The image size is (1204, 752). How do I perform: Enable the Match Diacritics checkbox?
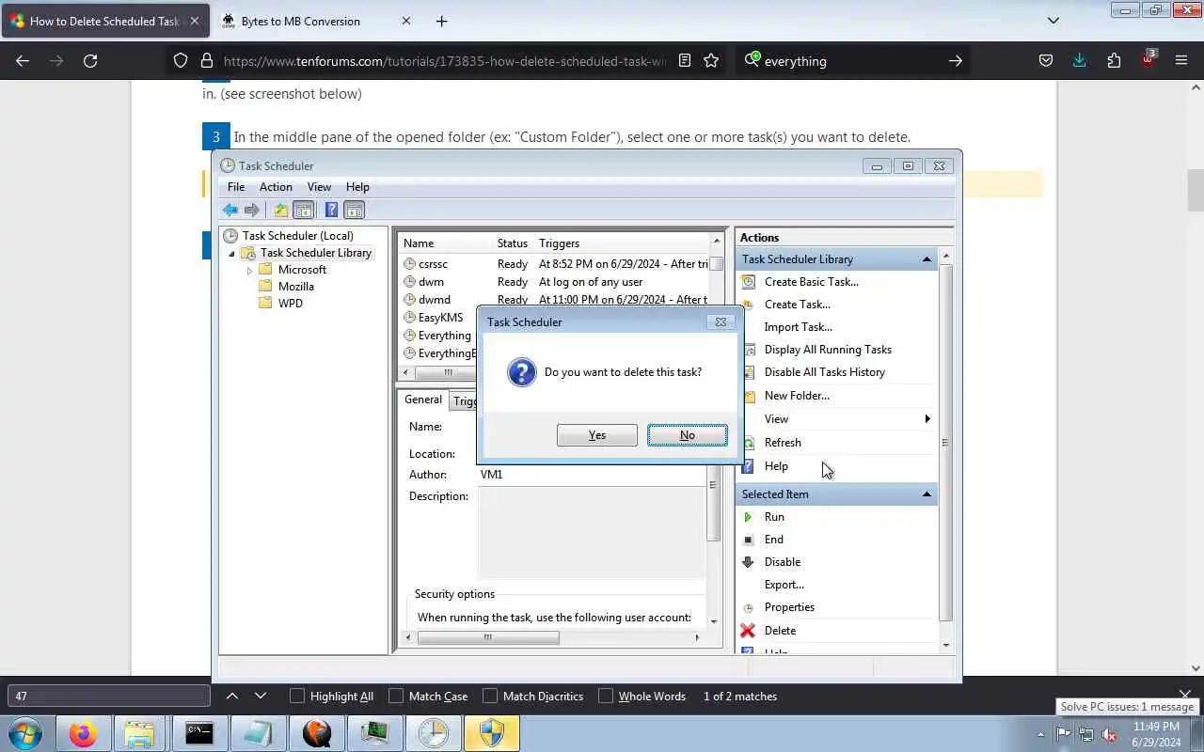pyautogui.click(x=490, y=696)
